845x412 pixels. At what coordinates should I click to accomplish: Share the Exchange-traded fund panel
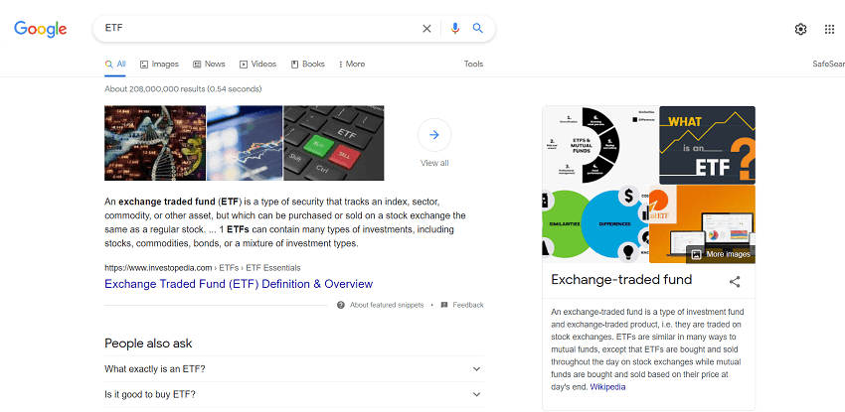click(x=735, y=282)
